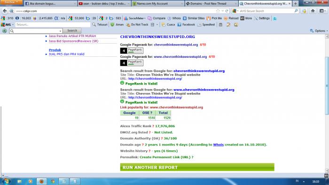Click the Bing backlinks 593 indicator
Screen dimensions: 329x185
115,18
